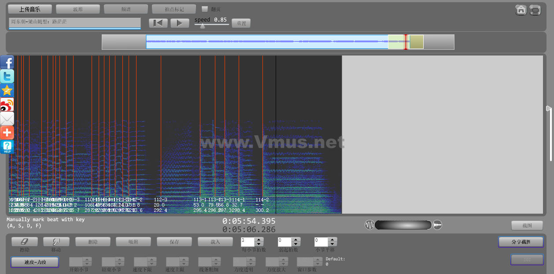
Task: Click the 分享截图 share screenshot button
Action: [521, 242]
